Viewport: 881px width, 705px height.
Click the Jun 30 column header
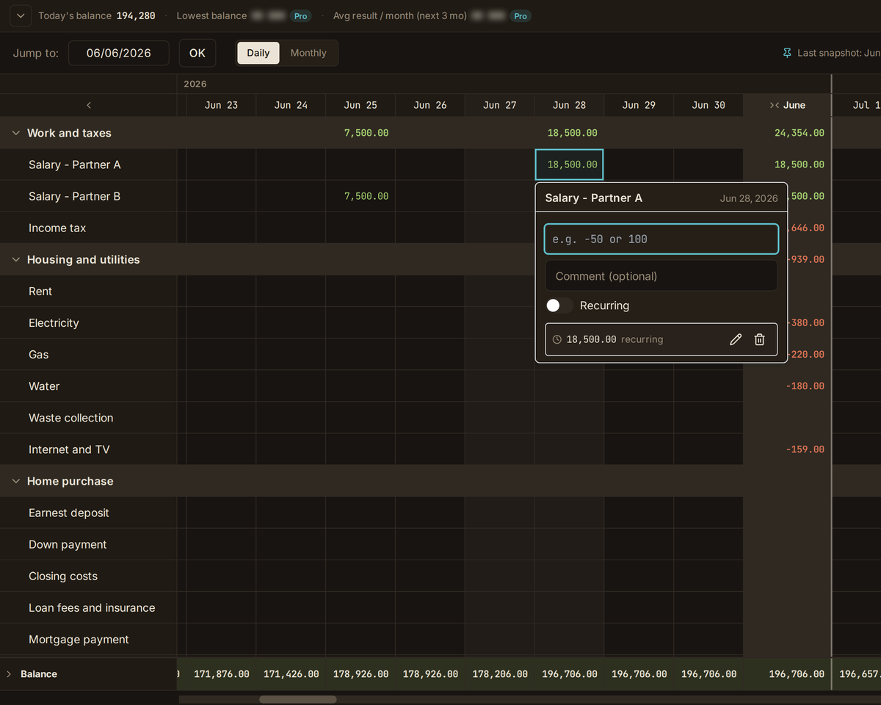(x=708, y=105)
